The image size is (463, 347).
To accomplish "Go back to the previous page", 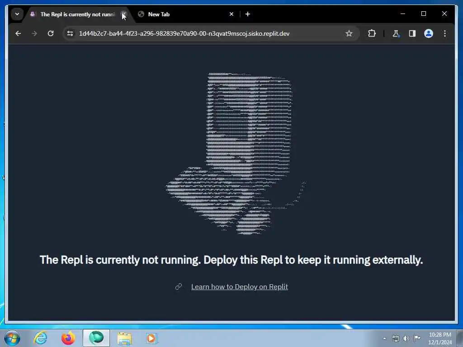I will [x=18, y=33].
